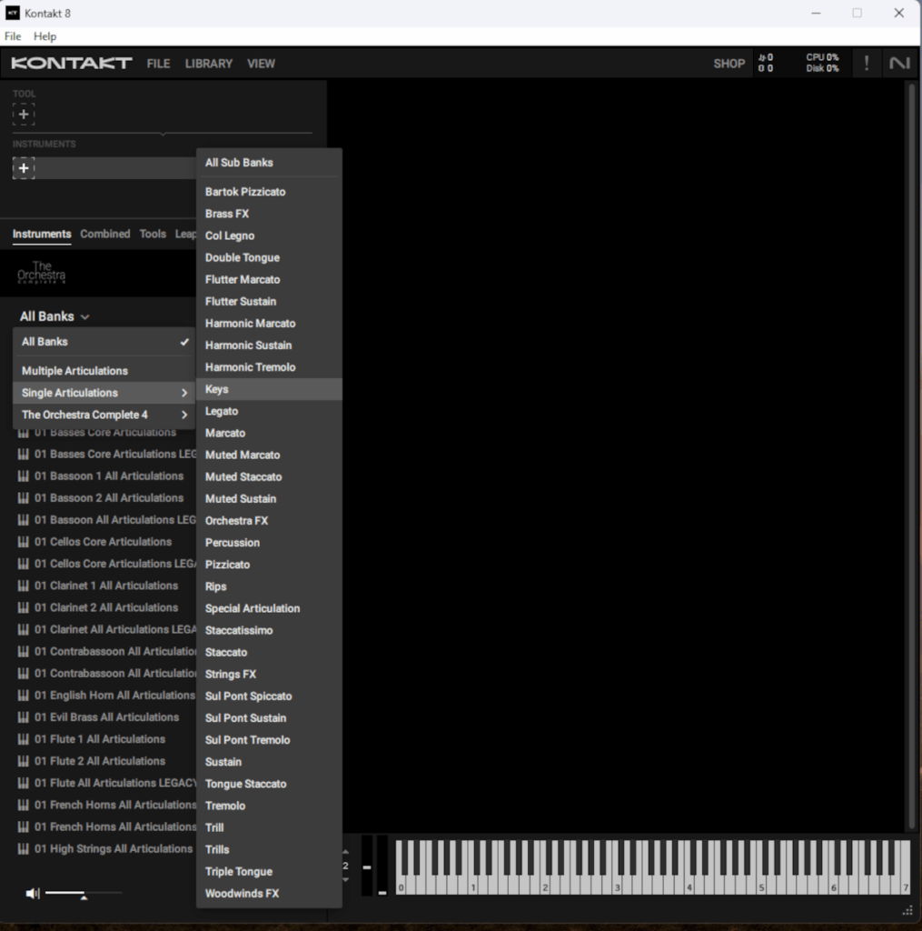Click the CPU and Disk usage meter
922x931 pixels.
click(x=822, y=63)
